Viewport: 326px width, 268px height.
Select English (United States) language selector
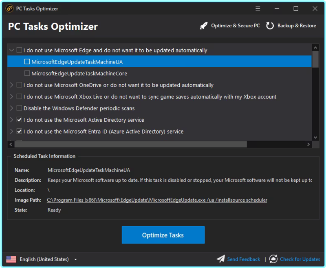[x=44, y=259]
